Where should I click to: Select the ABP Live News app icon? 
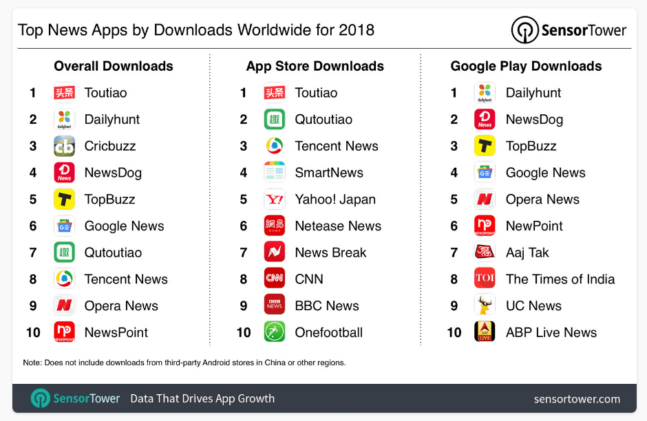pos(485,332)
